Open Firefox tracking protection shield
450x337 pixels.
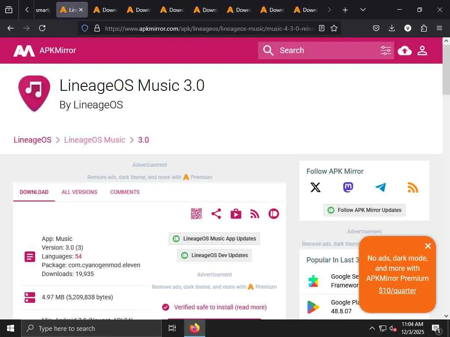click(x=85, y=28)
